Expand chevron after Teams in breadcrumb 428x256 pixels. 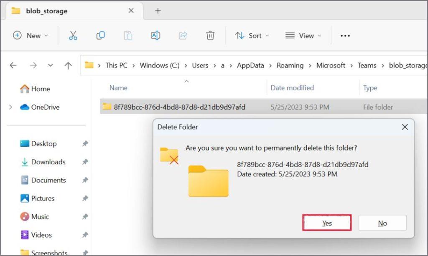click(x=383, y=65)
